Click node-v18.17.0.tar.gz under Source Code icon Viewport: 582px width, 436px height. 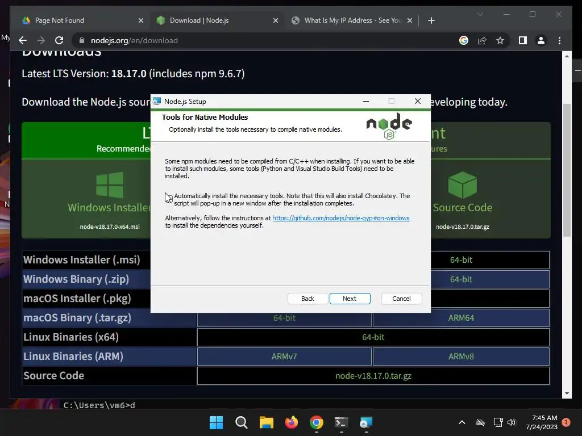coord(463,227)
